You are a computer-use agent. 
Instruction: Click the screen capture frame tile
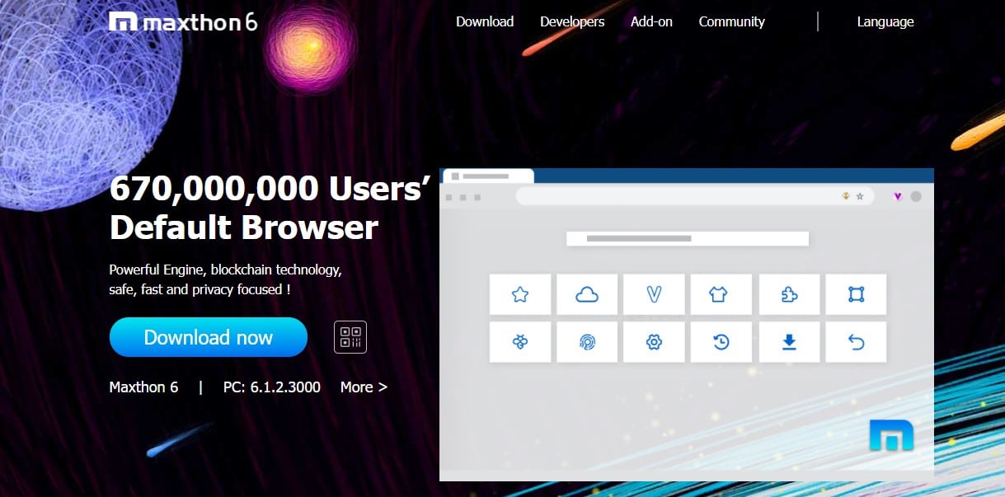click(x=856, y=294)
